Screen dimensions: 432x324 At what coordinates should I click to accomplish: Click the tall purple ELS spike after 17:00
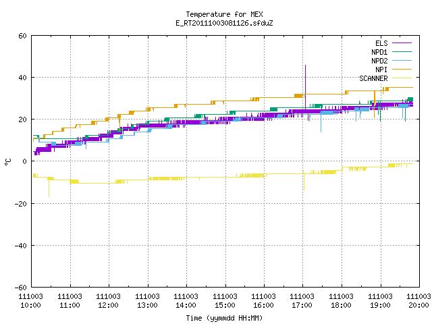point(305,87)
